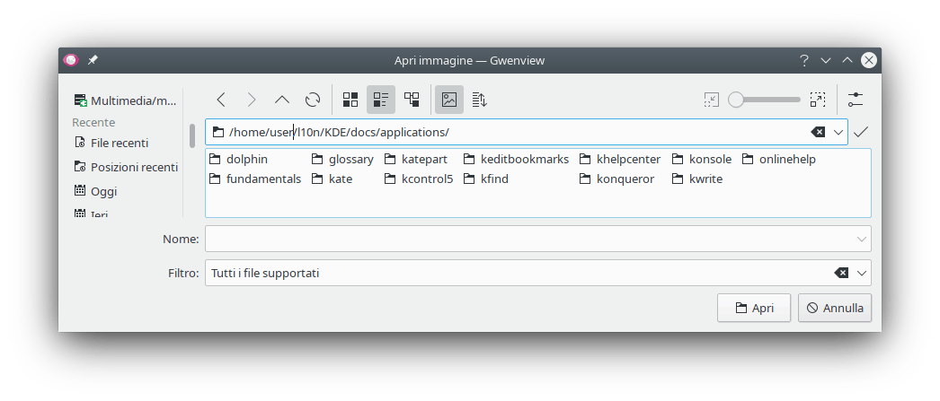Switch to icon view mode
This screenshot has width=940, height=401.
click(351, 100)
